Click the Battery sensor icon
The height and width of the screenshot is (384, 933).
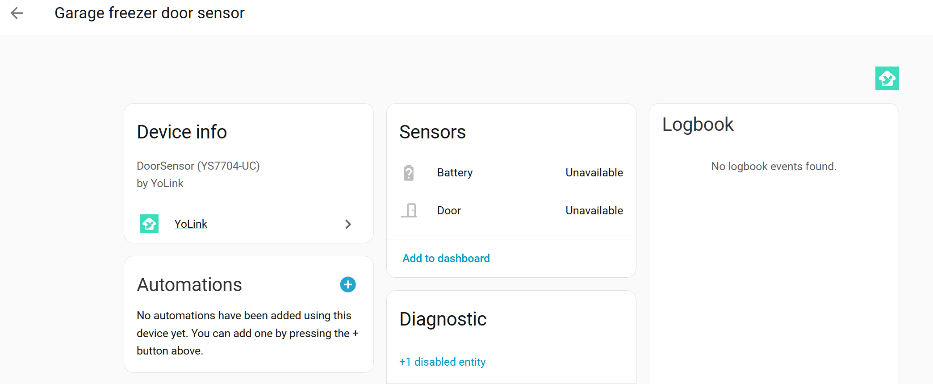(x=409, y=173)
